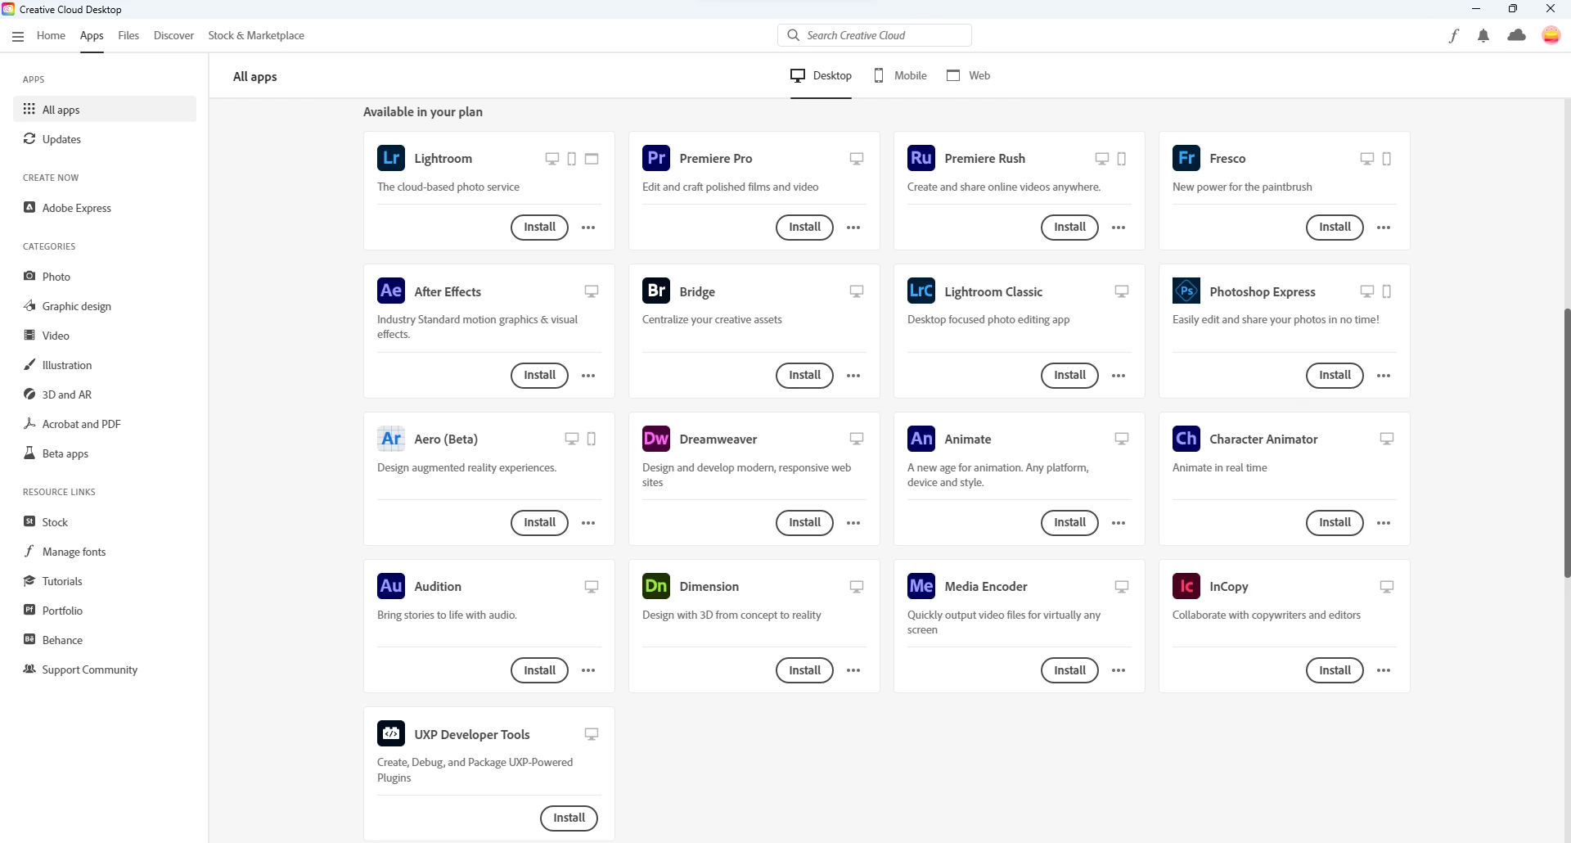Open more options for Premiere Pro
1571x843 pixels.
coord(853,228)
